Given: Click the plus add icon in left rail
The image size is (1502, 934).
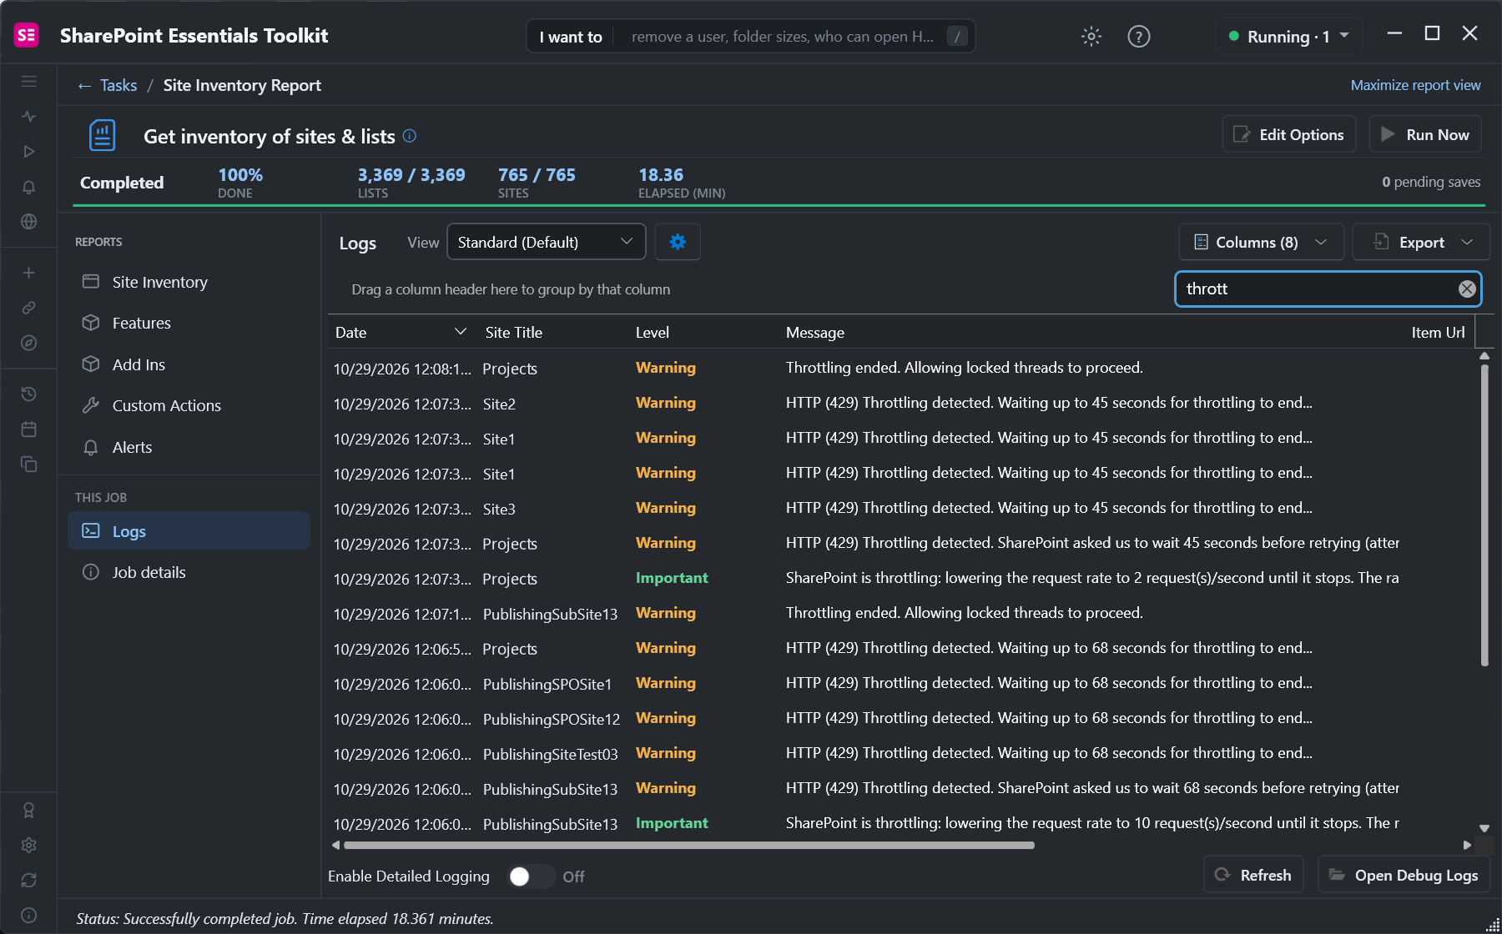Looking at the screenshot, I should [28, 273].
